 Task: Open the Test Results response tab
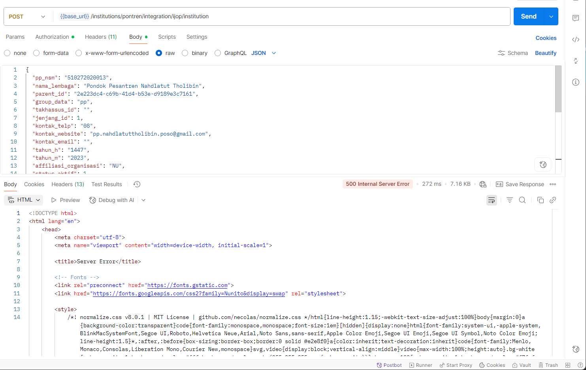pos(107,184)
